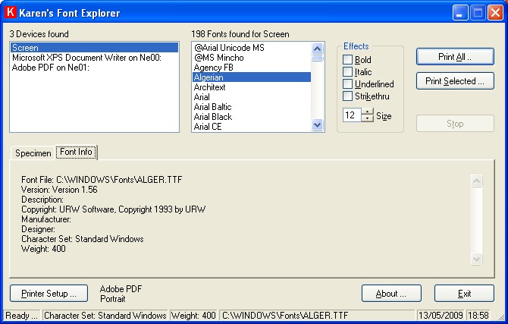Increase font size with spinner up arrow

coord(368,112)
